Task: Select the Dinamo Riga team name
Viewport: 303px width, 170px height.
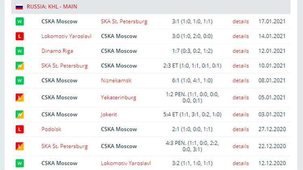Action: (x=57, y=51)
